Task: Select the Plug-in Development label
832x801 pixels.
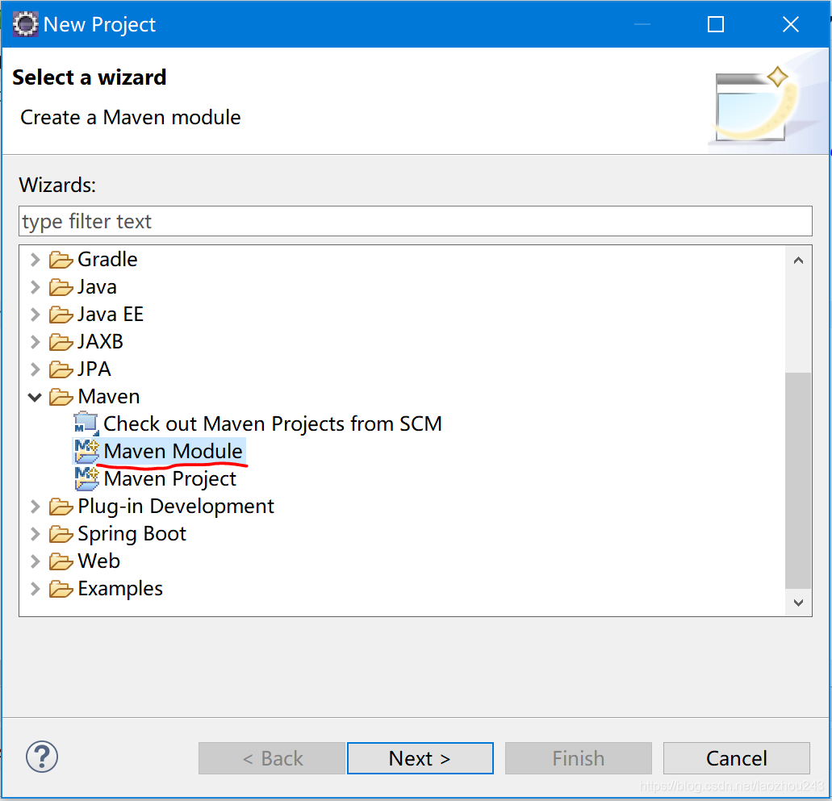Action: [x=176, y=507]
